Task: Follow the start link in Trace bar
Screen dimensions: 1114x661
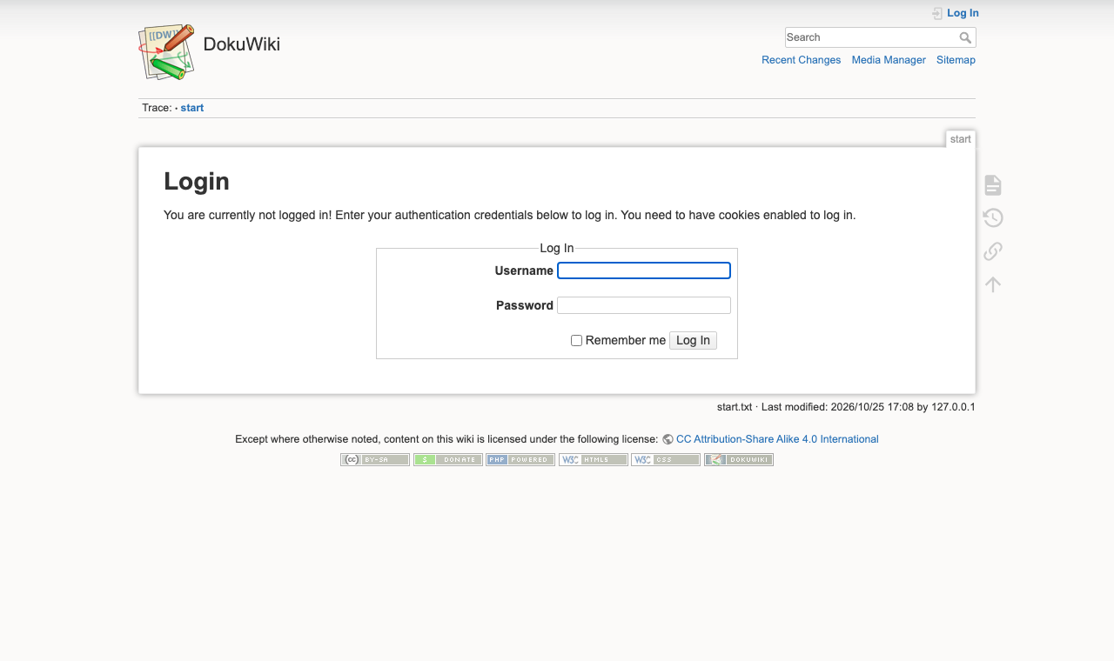Action: [x=192, y=108]
